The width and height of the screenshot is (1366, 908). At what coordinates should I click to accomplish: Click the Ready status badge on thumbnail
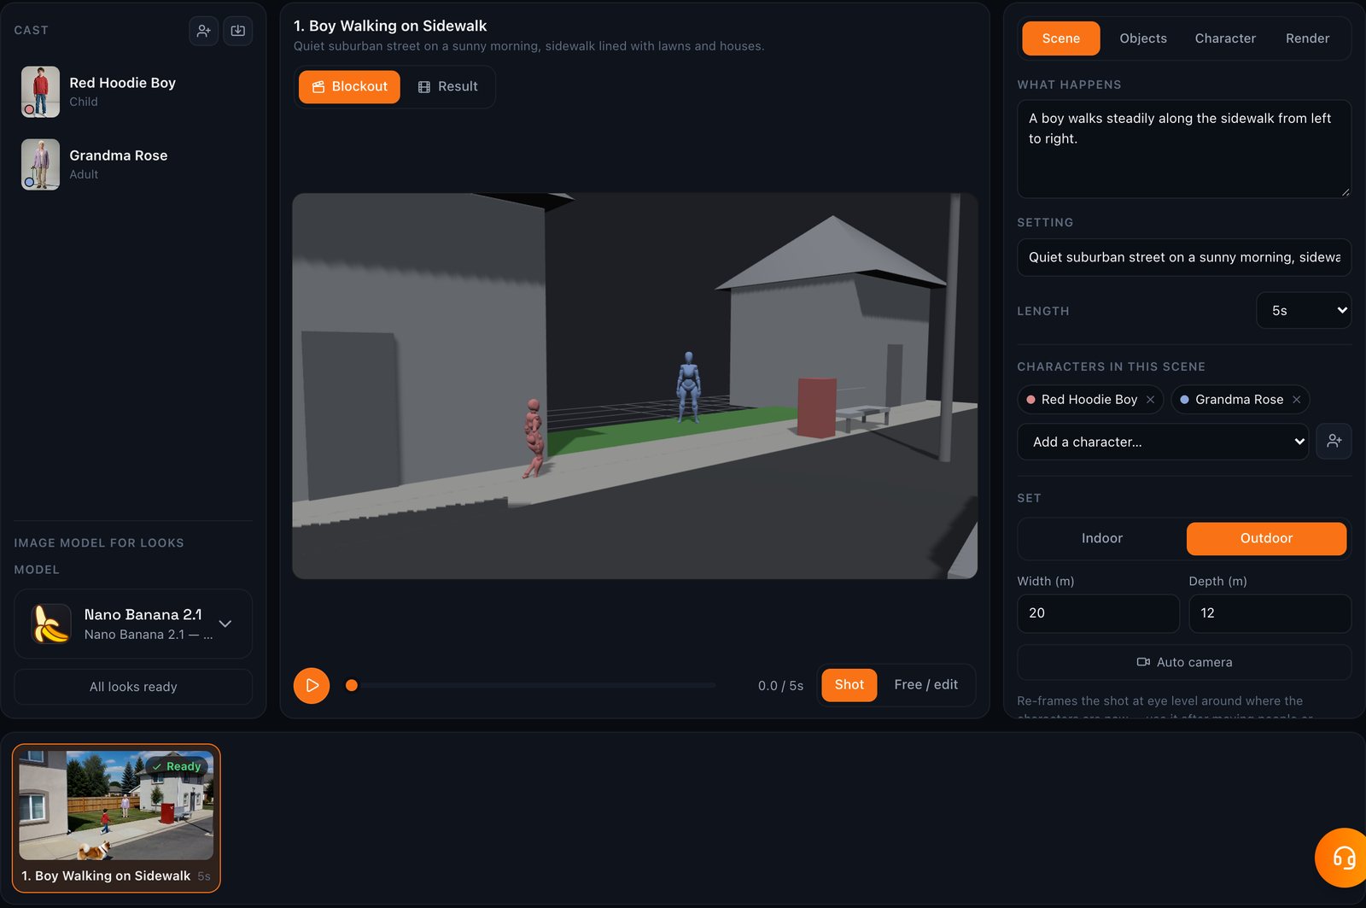[177, 766]
